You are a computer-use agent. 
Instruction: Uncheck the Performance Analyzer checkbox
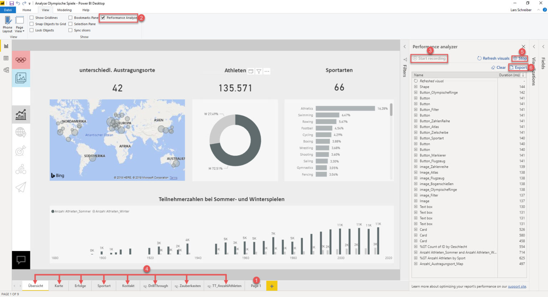103,17
